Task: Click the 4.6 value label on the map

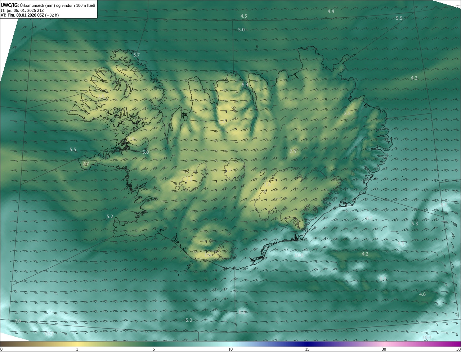Action: click(422, 294)
